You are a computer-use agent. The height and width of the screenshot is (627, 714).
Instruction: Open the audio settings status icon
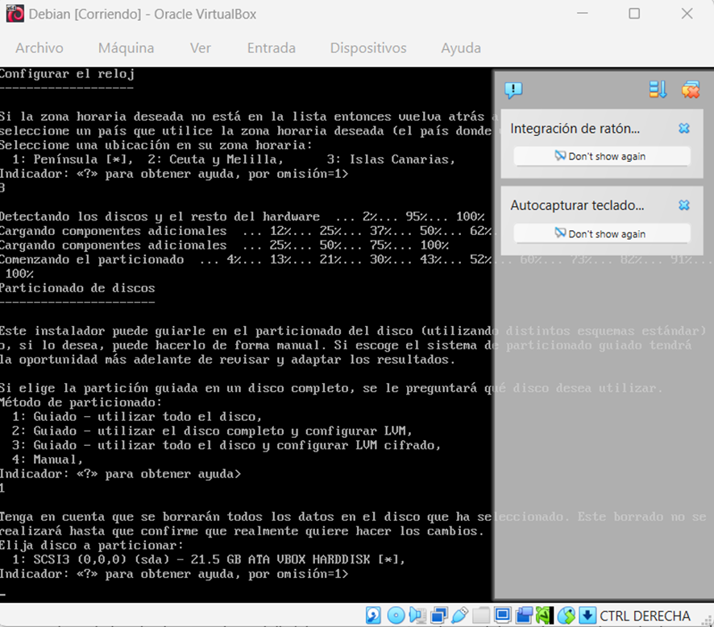[417, 616]
